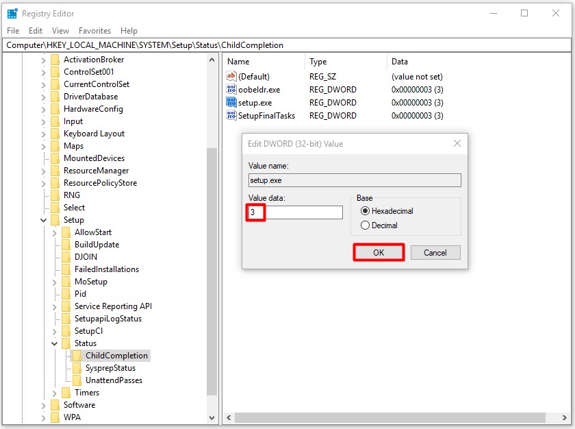The image size is (575, 429).
Task: Click the oobeldr.exe data value 0x00000003 (3)
Action: 418,90
